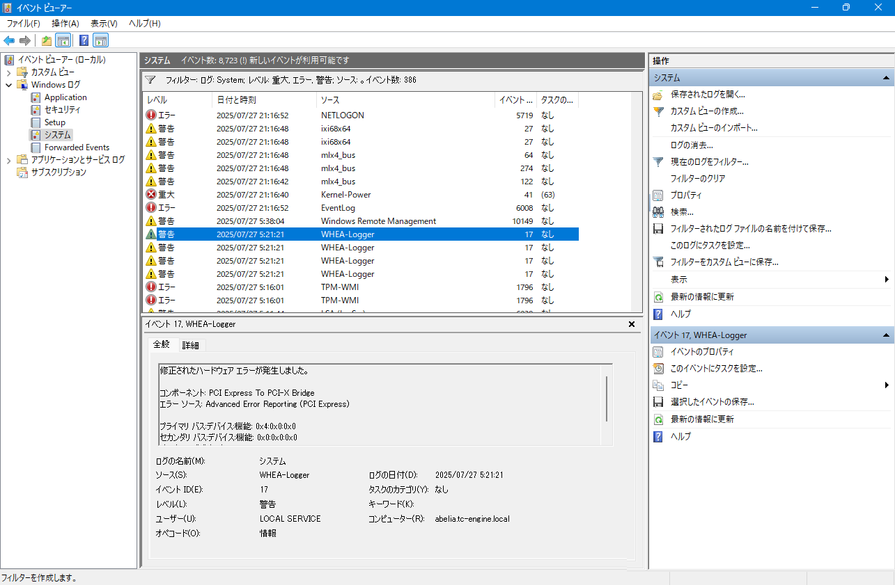Click the blue help toolbar icon
This screenshot has width=895, height=585.
coord(84,40)
